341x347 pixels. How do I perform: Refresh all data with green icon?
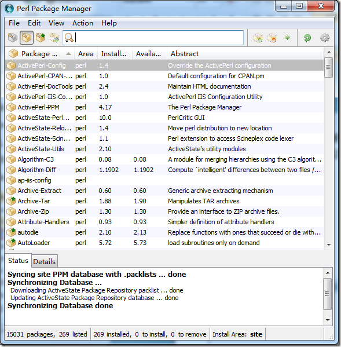point(307,38)
